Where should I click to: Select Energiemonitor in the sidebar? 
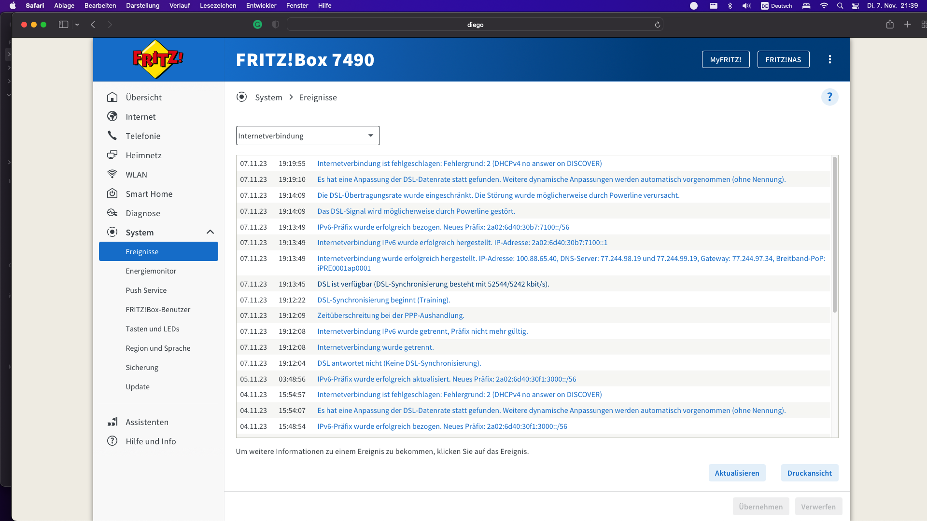pos(151,271)
